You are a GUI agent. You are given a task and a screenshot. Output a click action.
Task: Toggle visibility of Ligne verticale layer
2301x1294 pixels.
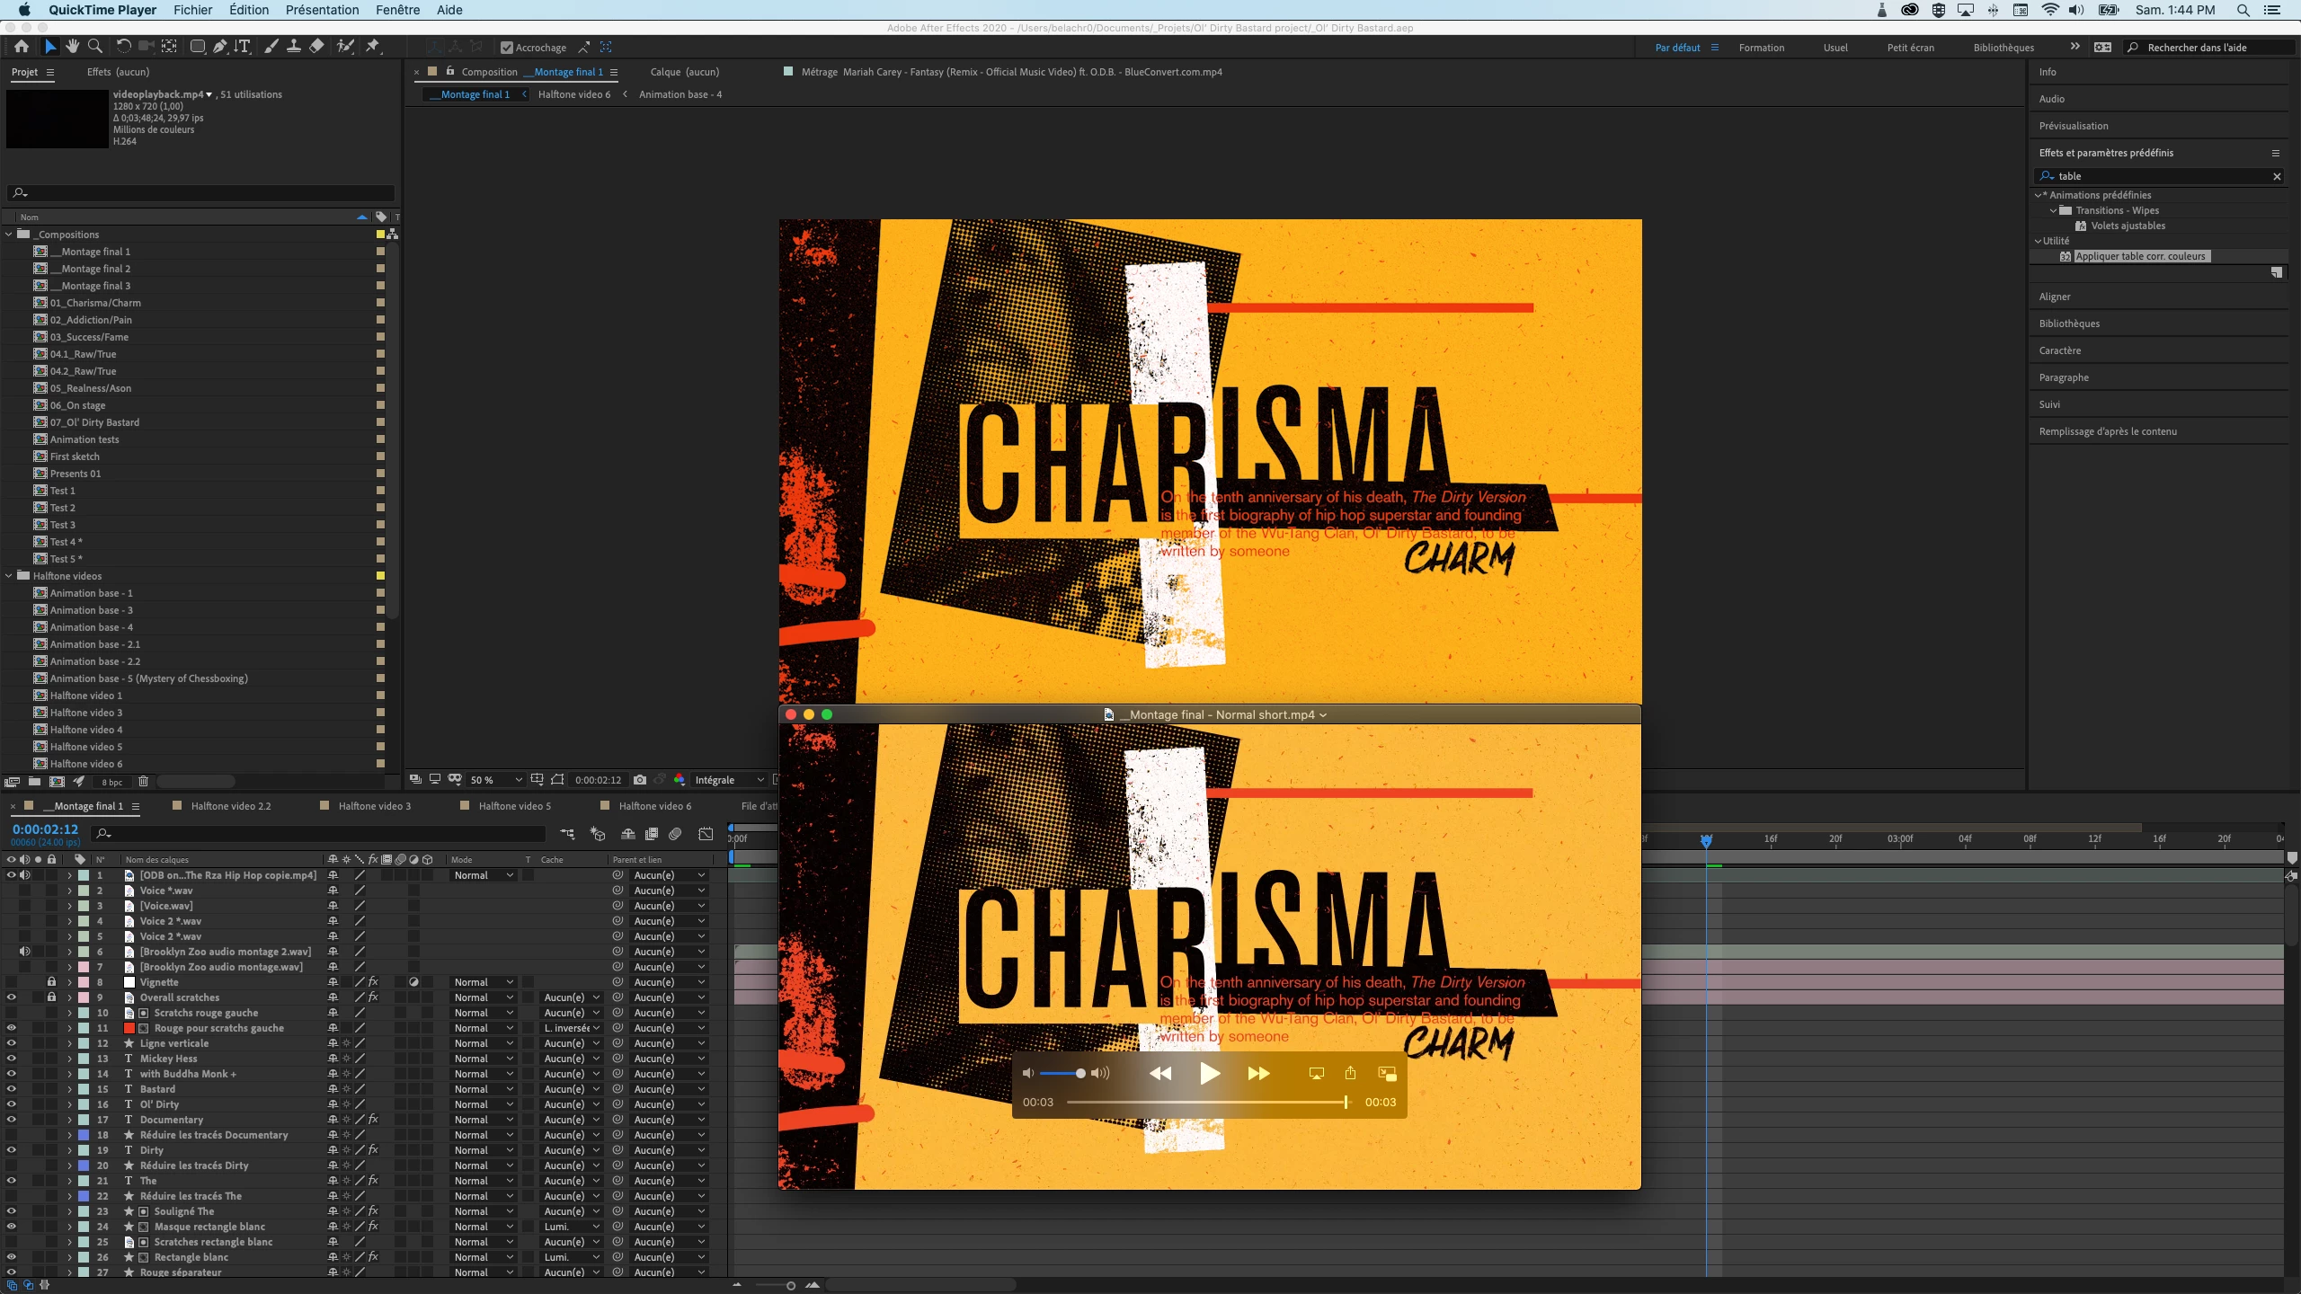(11, 1043)
